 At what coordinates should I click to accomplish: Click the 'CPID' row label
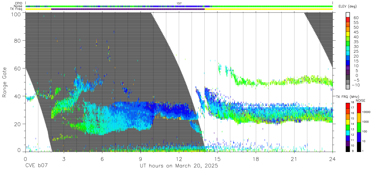[x=19, y=3]
